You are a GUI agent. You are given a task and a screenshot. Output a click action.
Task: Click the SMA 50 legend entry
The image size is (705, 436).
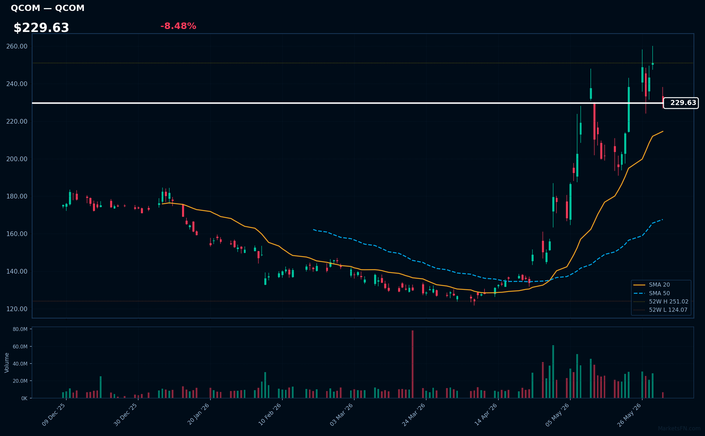coord(651,293)
